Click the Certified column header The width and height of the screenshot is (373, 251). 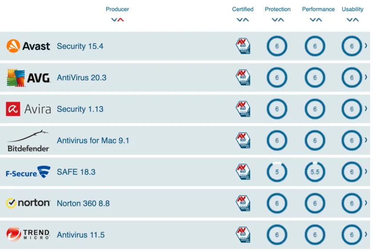(x=243, y=9)
